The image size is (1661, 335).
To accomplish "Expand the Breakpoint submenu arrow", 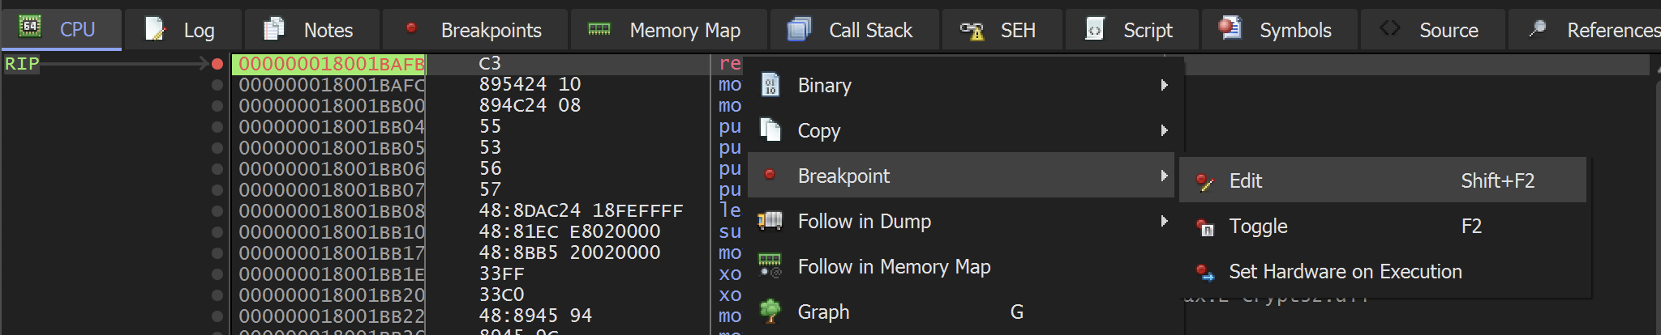I will coord(1165,176).
